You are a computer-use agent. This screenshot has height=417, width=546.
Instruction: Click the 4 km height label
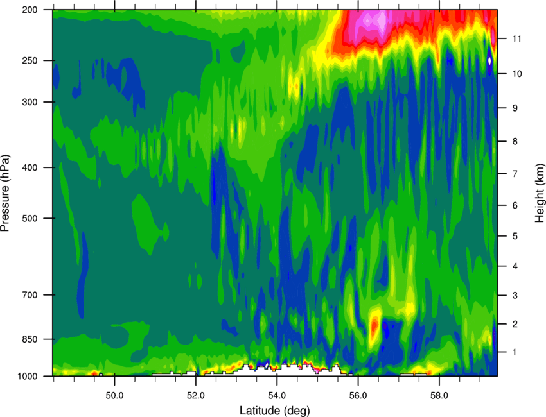(x=515, y=266)
